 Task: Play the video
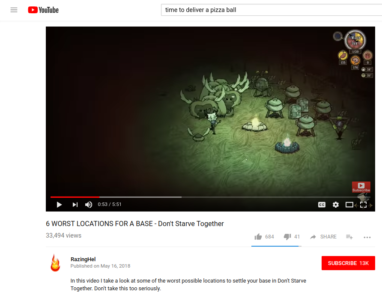[59, 205]
